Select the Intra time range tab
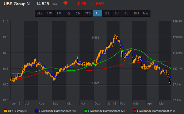184x114 pixels. (40, 14)
